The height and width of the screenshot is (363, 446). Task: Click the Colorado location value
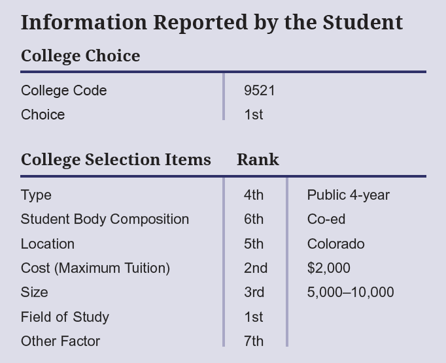pos(335,244)
